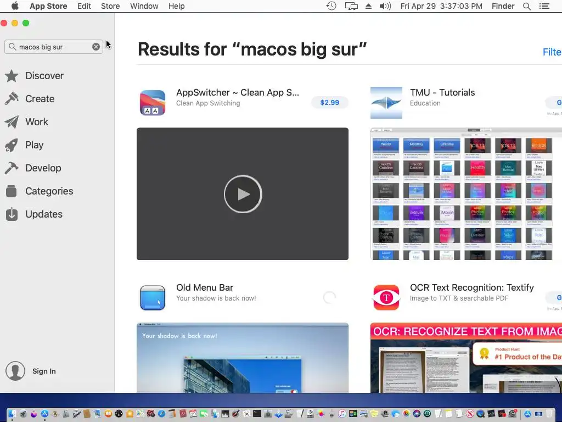Click the Sign In label
This screenshot has width=562, height=422.
(x=44, y=371)
